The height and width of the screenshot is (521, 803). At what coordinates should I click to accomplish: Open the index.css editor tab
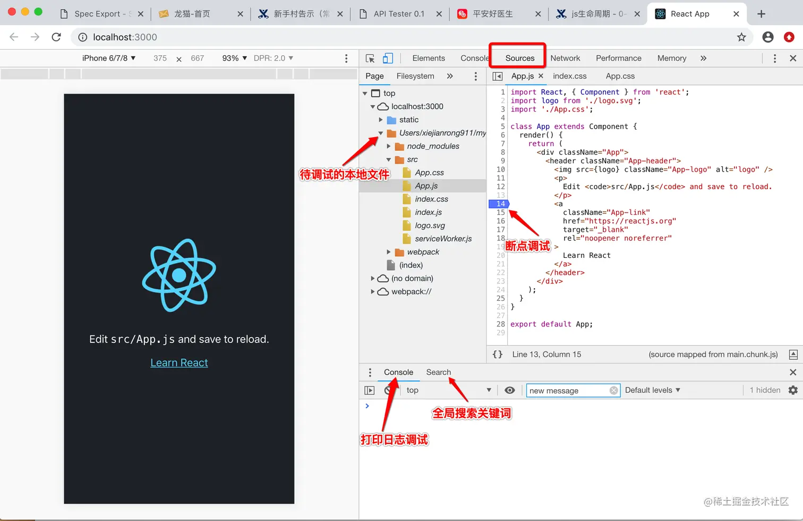point(570,76)
